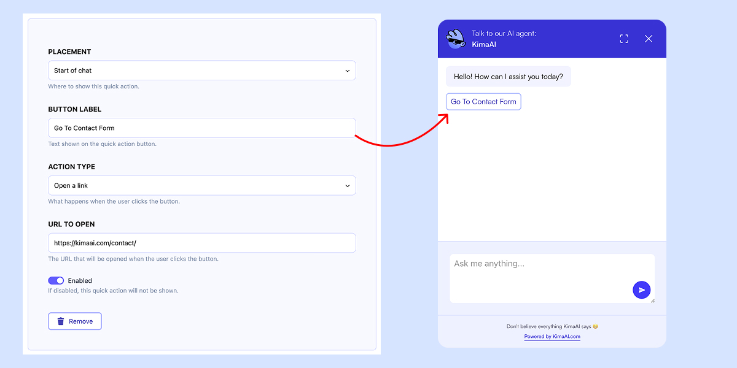Click the Enabled label text
This screenshot has width=737, height=368.
coord(80,281)
